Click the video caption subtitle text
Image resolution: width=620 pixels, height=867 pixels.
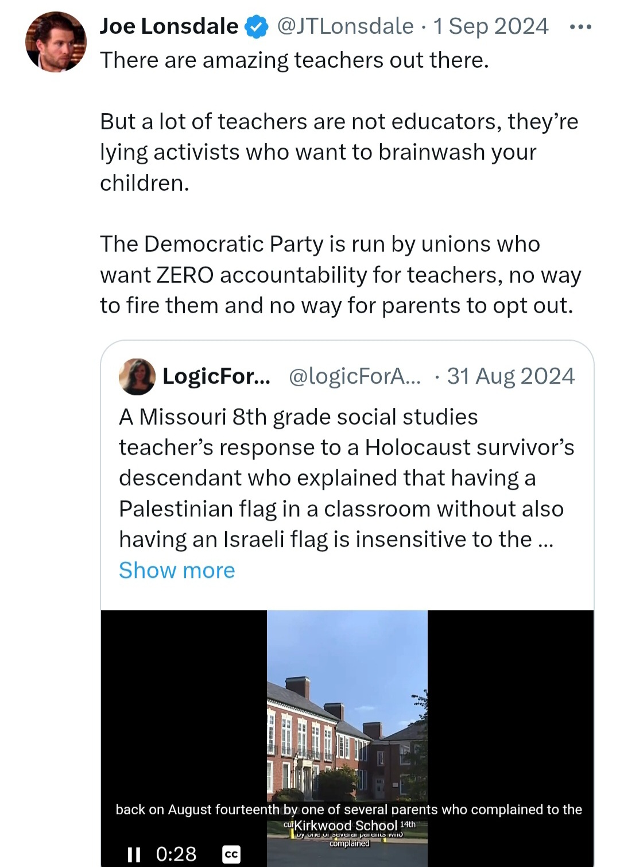pos(349,810)
